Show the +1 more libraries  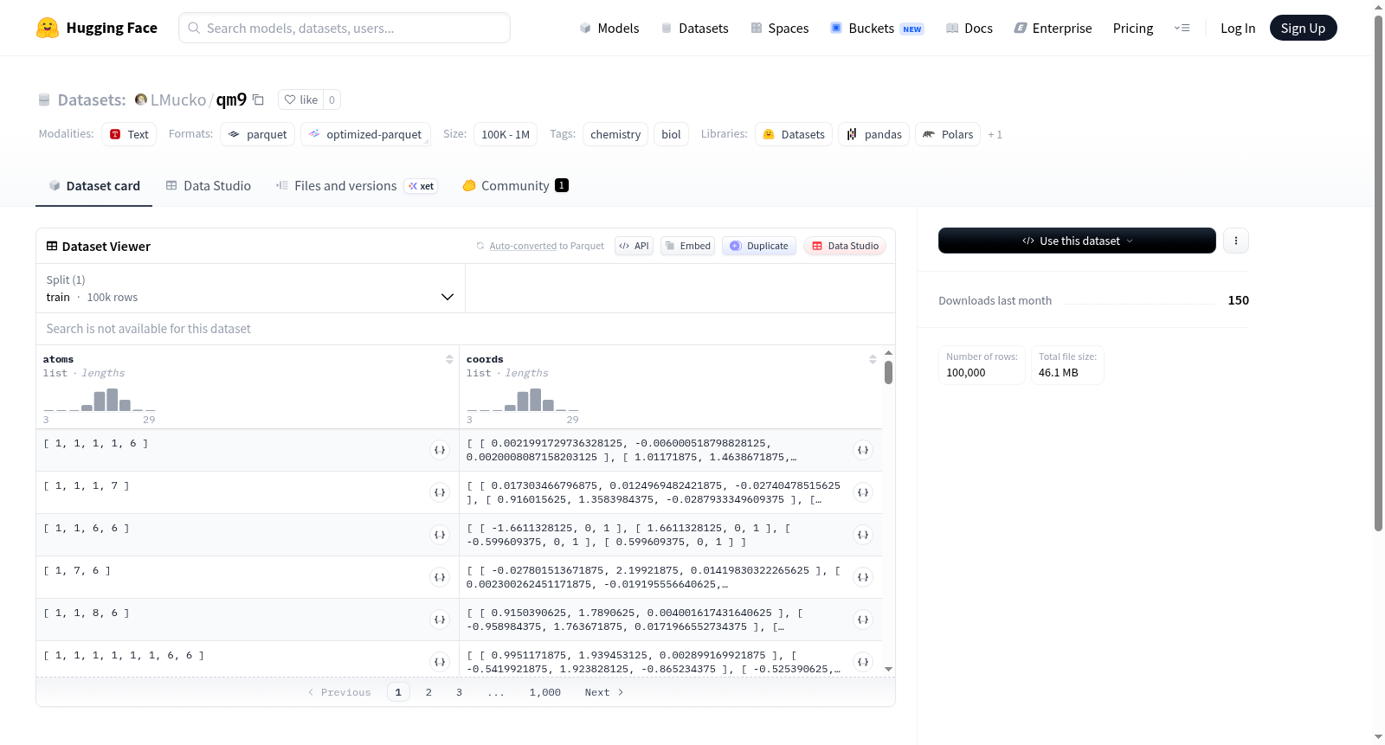(995, 134)
